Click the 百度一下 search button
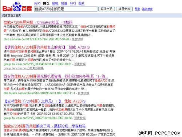 pyautogui.click(x=106, y=9)
